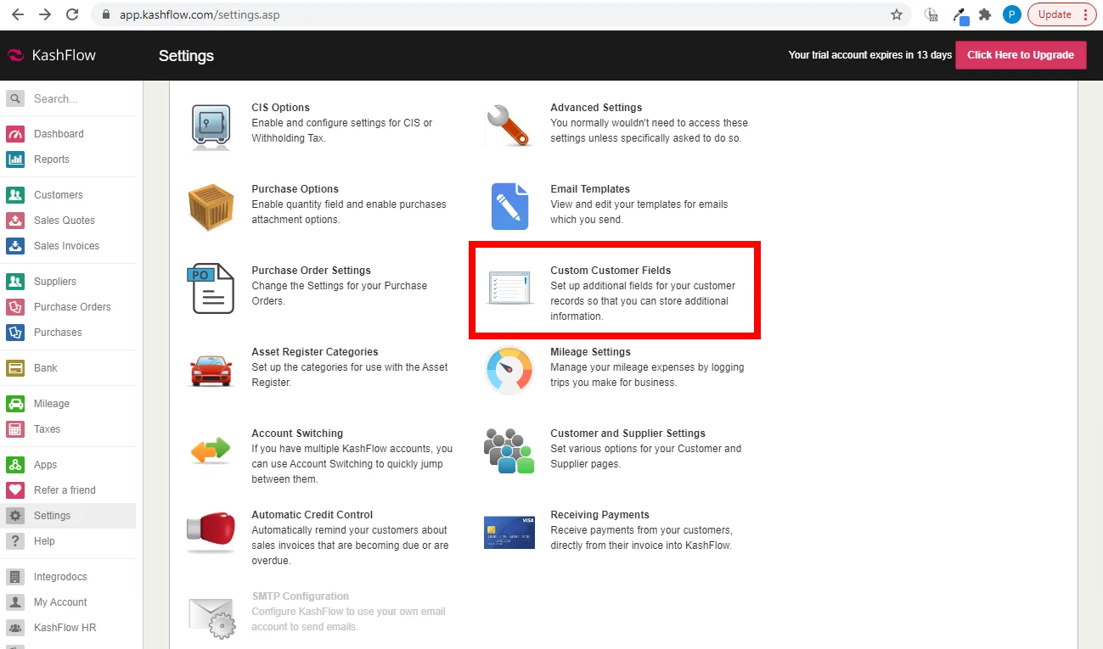Click the Bank icon in sidebar
The height and width of the screenshot is (649, 1103).
[x=15, y=368]
